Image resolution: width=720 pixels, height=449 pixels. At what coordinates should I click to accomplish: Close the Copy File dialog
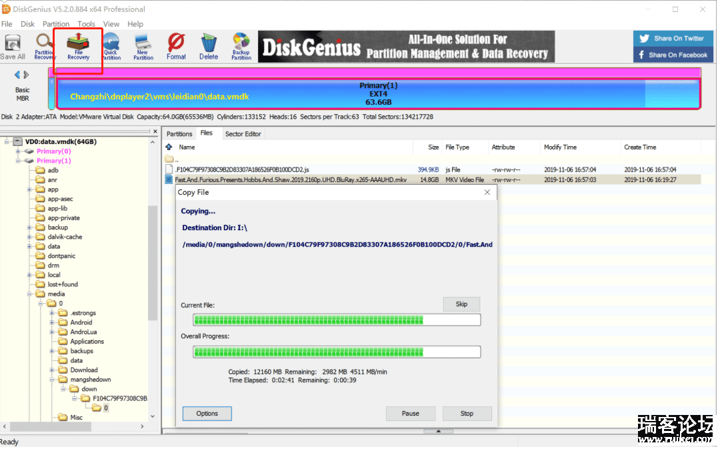tap(487, 192)
